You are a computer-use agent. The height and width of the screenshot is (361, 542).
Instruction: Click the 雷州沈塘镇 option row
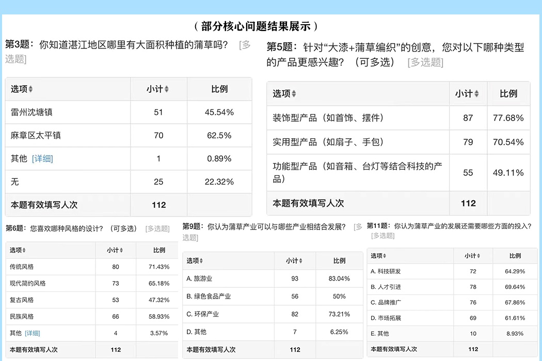[x=129, y=112]
